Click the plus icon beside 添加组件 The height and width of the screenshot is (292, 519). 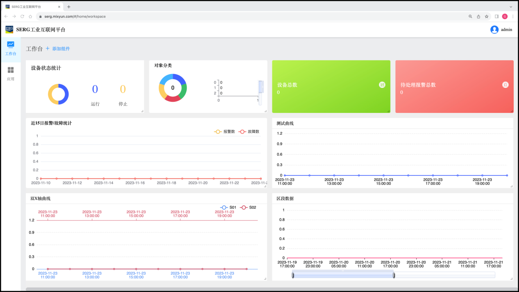(x=48, y=49)
